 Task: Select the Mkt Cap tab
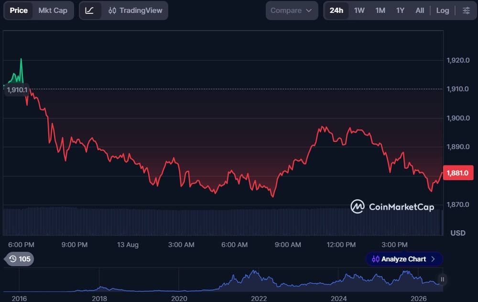click(53, 11)
